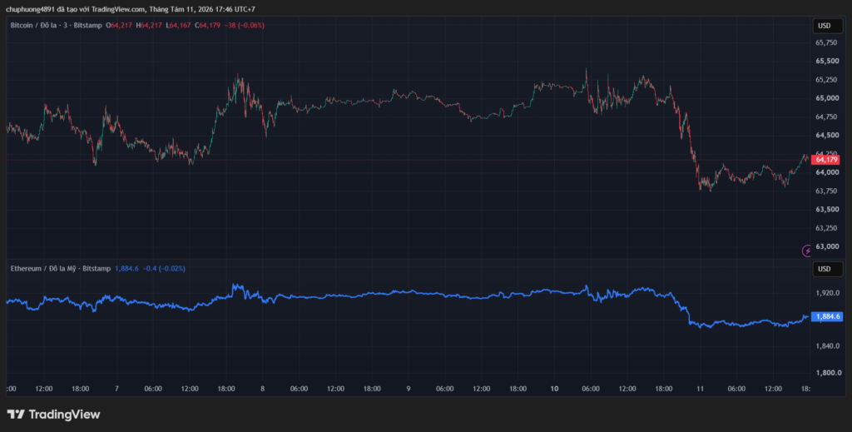Image resolution: width=852 pixels, height=432 pixels.
Task: Click the Ethereum change −0.4 (−0.02%)
Action: pos(164,268)
